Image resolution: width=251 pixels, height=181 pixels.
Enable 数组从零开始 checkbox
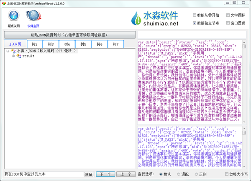194,15
